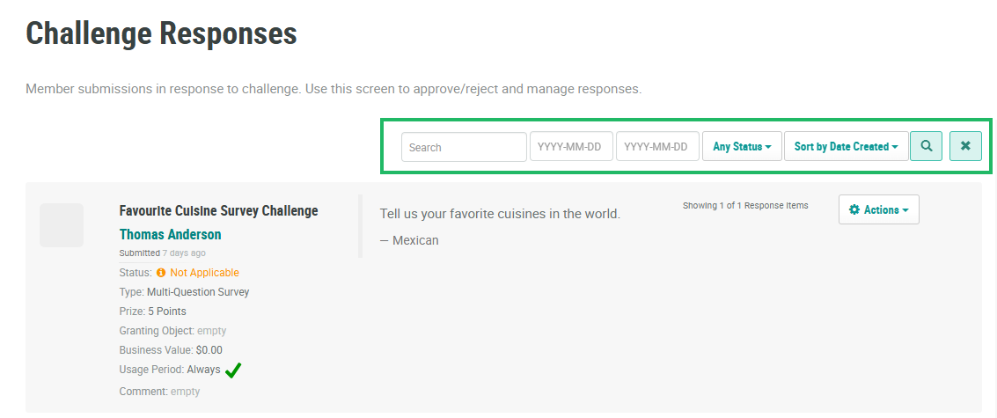The height and width of the screenshot is (418, 997).
Task: Click the first YYYY-MM-DD date field
Action: coord(570,147)
